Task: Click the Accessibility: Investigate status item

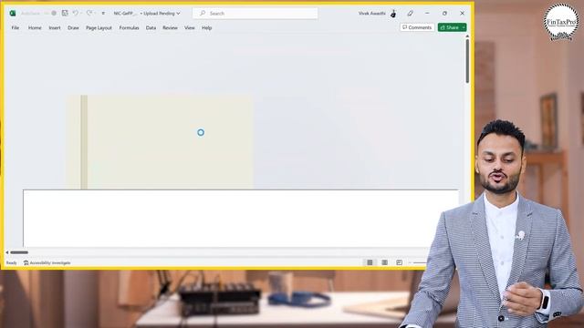Action: point(47,262)
